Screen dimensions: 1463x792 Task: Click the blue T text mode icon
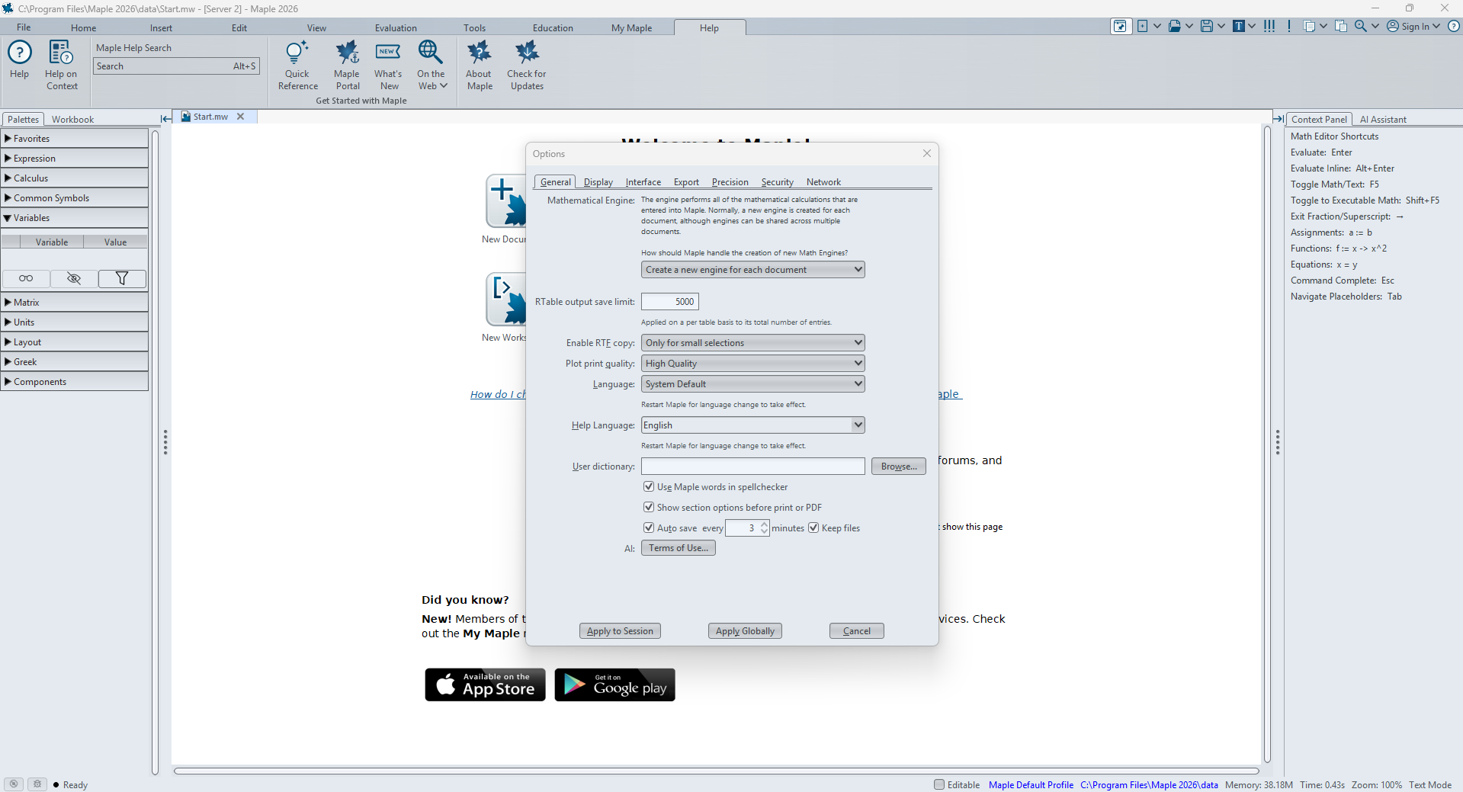click(1239, 27)
